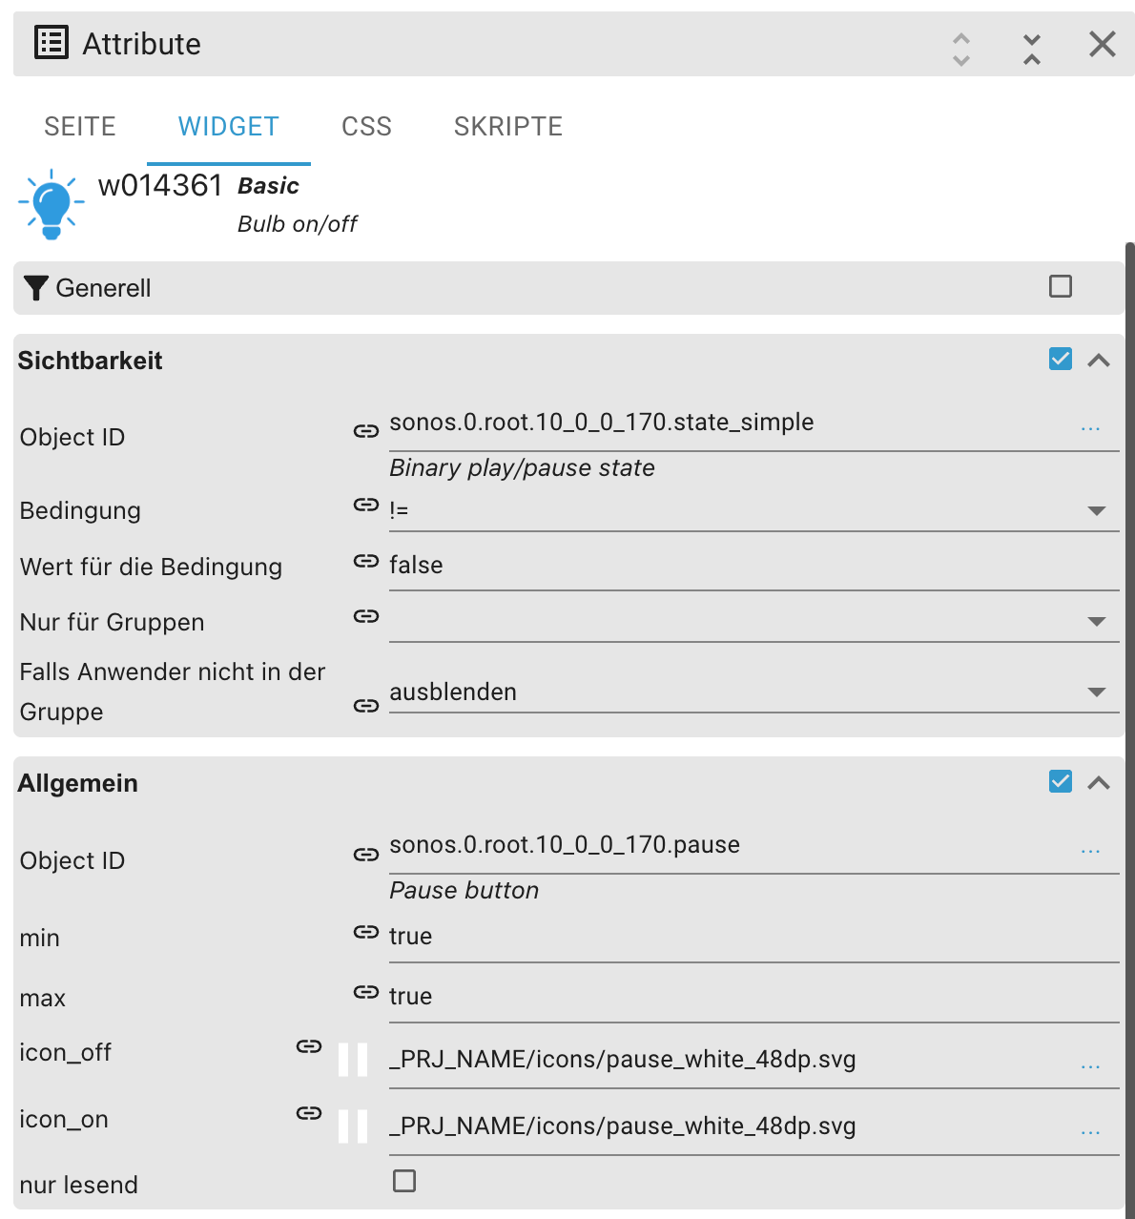The image size is (1135, 1219).
Task: Click the Wert für die Bedingung field
Action: [x=744, y=565]
